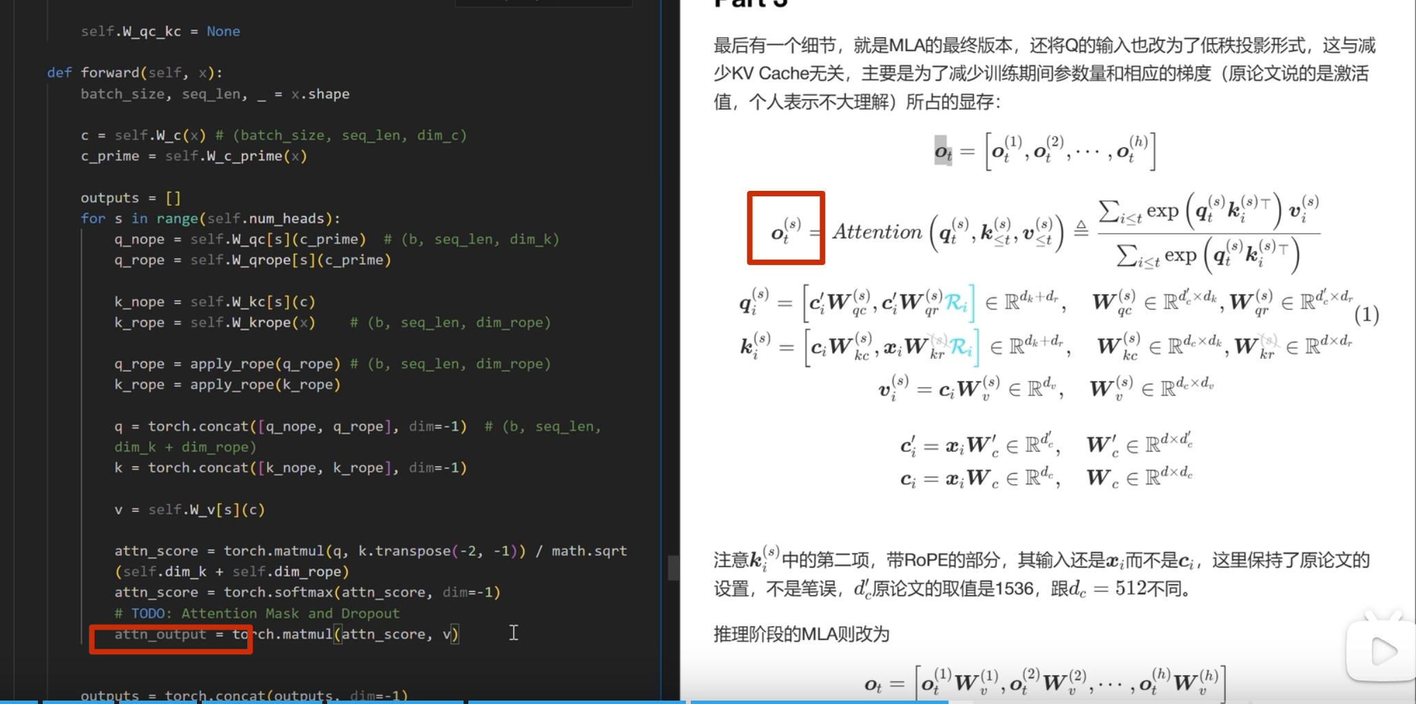Click the red-boxed attn_output variable
Screen dimensions: 1416x704
coord(160,634)
